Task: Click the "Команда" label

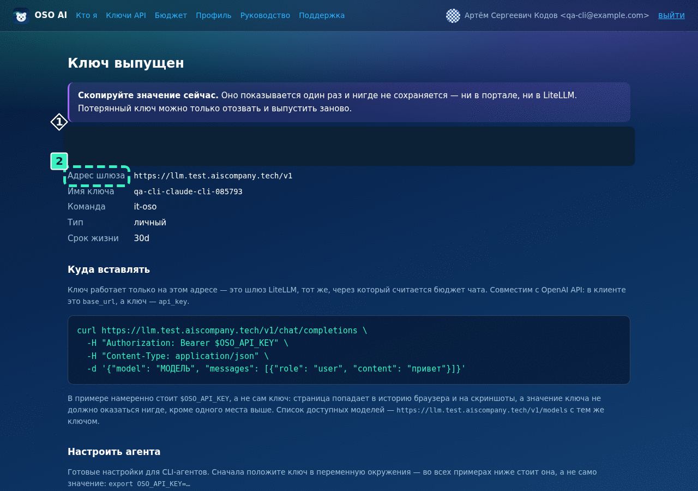Action: [87, 207]
